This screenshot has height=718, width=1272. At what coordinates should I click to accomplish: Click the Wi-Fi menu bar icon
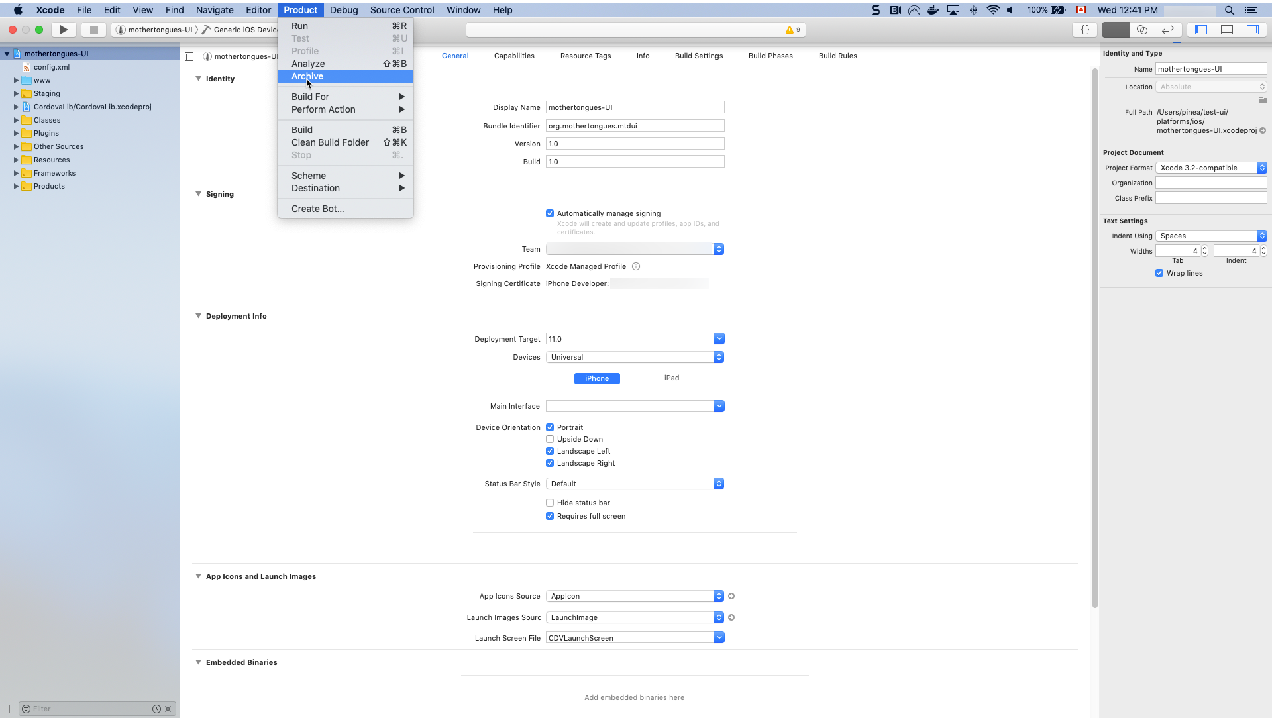[x=992, y=10]
